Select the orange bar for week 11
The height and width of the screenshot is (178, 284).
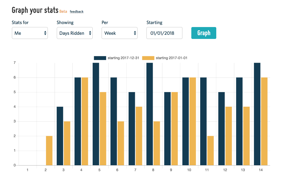[x=210, y=151]
